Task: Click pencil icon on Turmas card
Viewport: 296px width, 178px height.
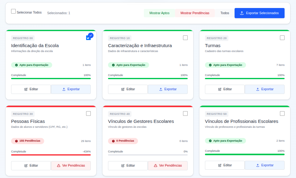Action: click(220, 89)
